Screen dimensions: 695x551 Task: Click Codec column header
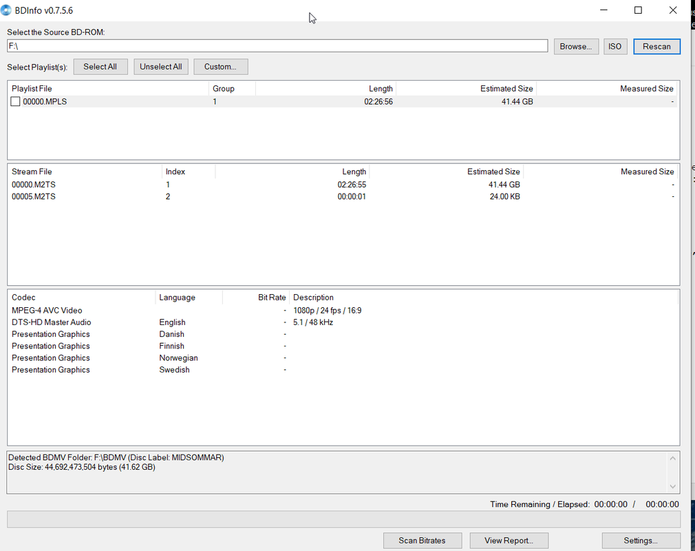coord(82,298)
